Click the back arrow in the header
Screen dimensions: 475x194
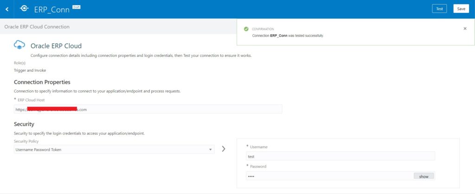point(7,9)
